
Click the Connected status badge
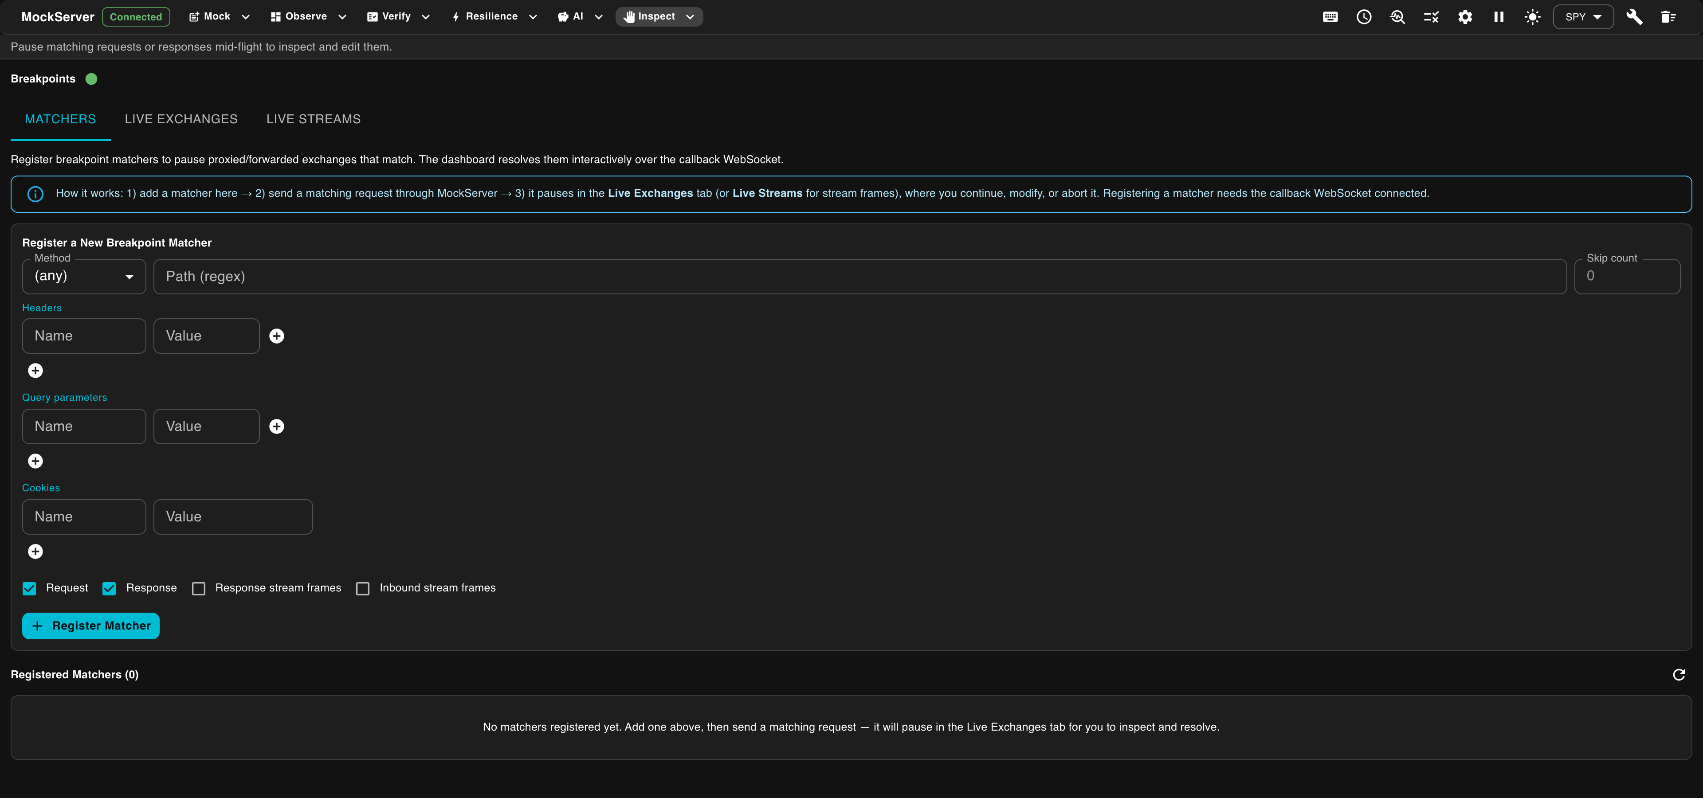[136, 16]
